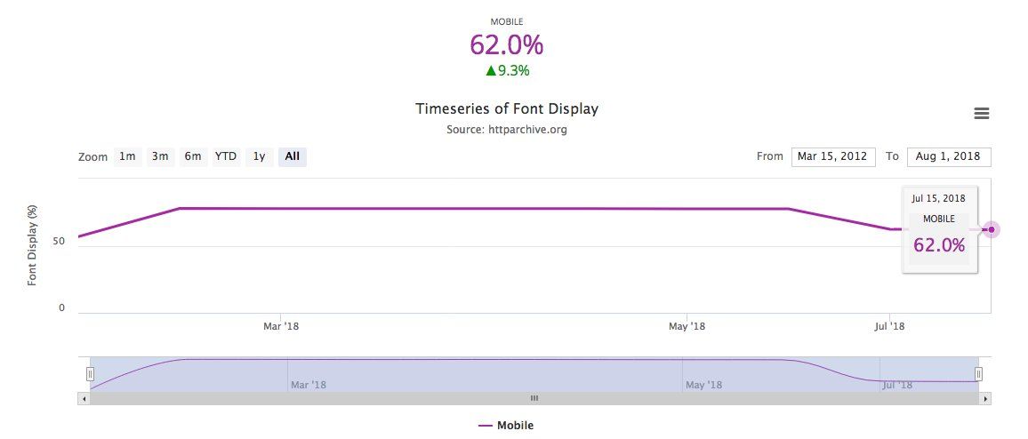Click the navigator scrollbar right arrow
1028x439 pixels.
click(985, 398)
